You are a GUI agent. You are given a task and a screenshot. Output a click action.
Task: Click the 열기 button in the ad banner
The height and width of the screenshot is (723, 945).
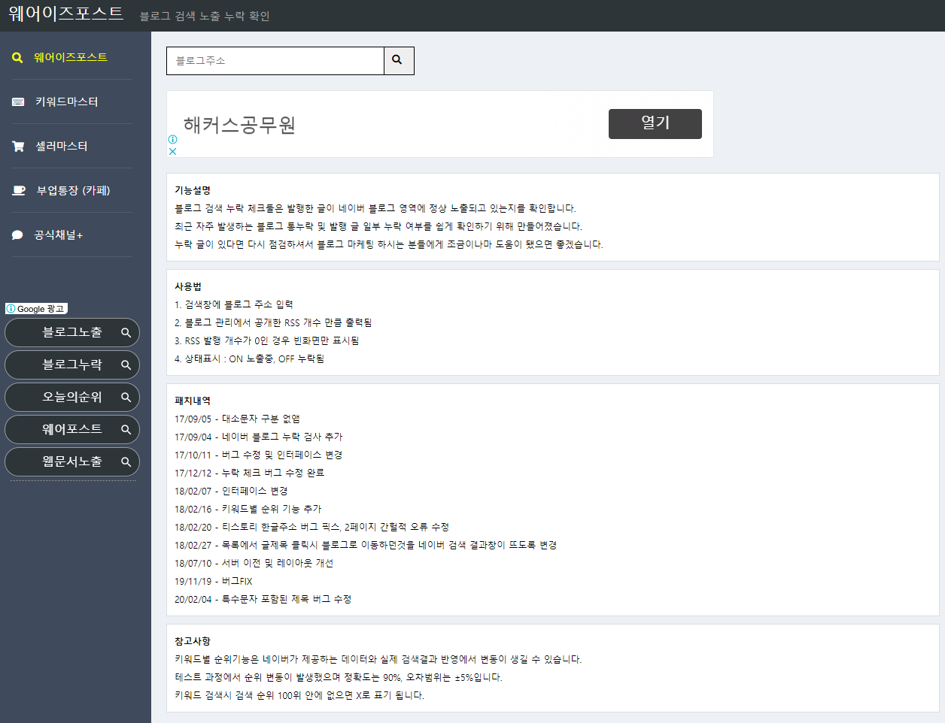coord(655,124)
